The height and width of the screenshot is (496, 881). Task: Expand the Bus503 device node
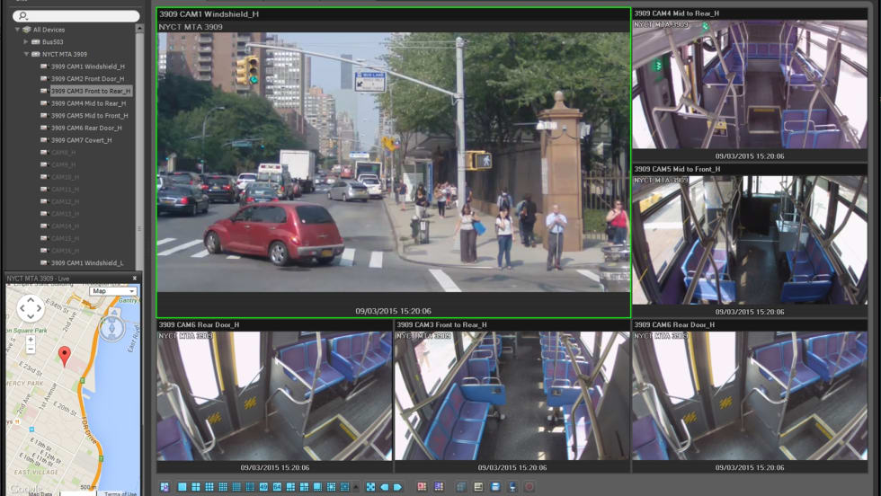26,42
